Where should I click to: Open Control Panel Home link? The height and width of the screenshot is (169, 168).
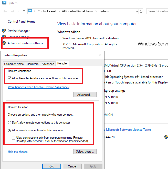pyautogui.click(x=22, y=22)
